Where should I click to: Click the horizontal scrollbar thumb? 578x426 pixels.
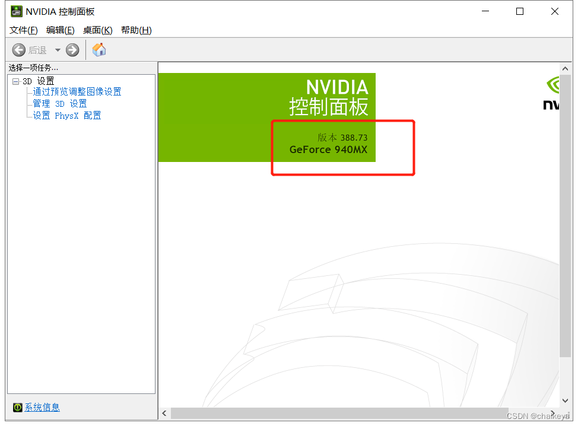(339, 414)
